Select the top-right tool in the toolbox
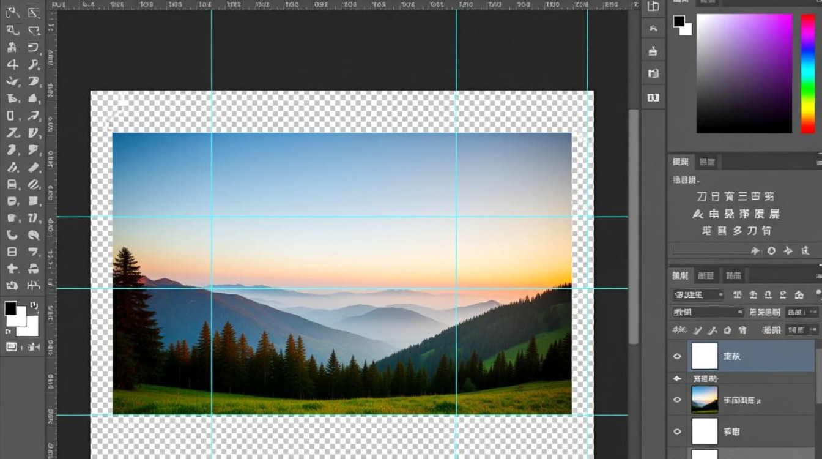Viewport: 822px width, 459px height. click(34, 12)
